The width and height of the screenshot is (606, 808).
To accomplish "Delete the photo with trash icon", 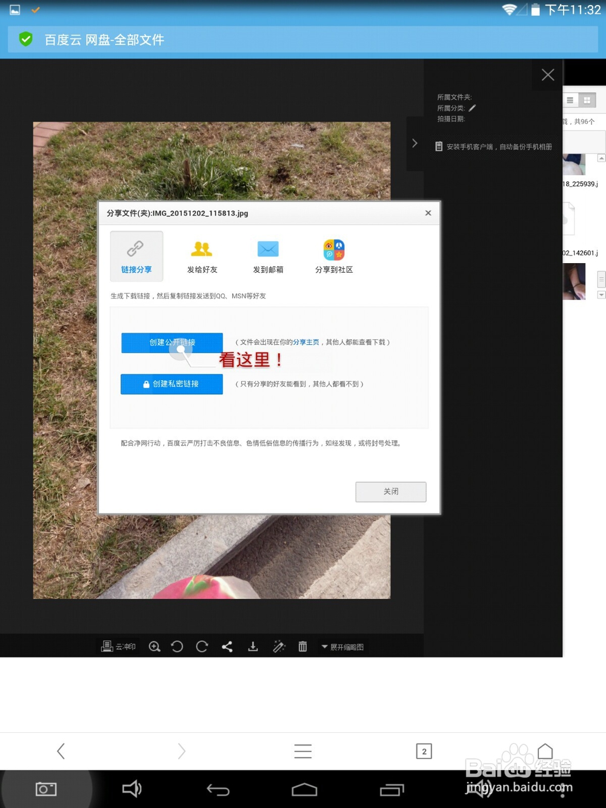I will tap(302, 647).
